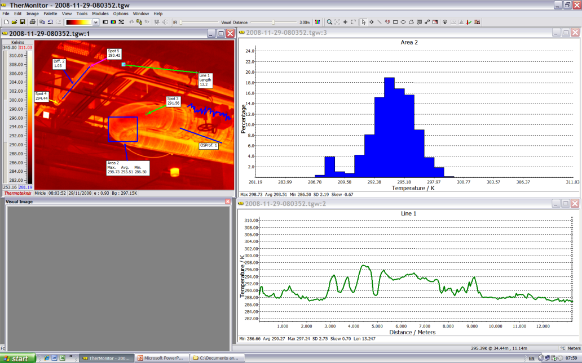Click the Spot 3 temperature label
The width and height of the screenshot is (582, 363).
[173, 101]
